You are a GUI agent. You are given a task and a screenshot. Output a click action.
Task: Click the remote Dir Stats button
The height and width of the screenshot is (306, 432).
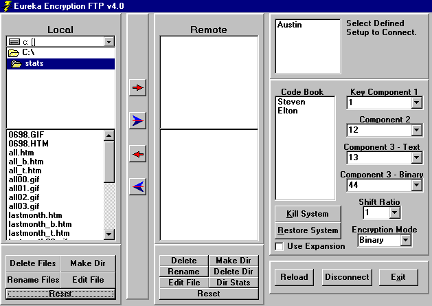point(235,282)
